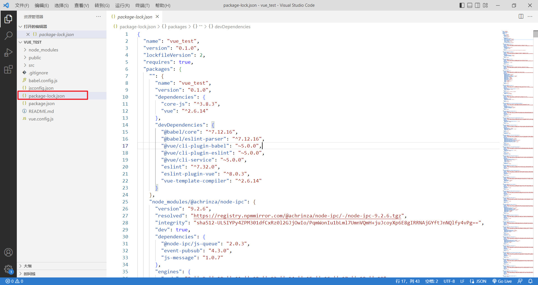Click line number 14

tap(125, 125)
